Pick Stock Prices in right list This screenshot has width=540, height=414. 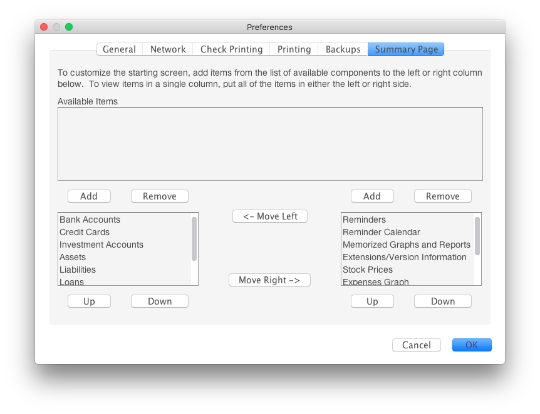pos(408,270)
